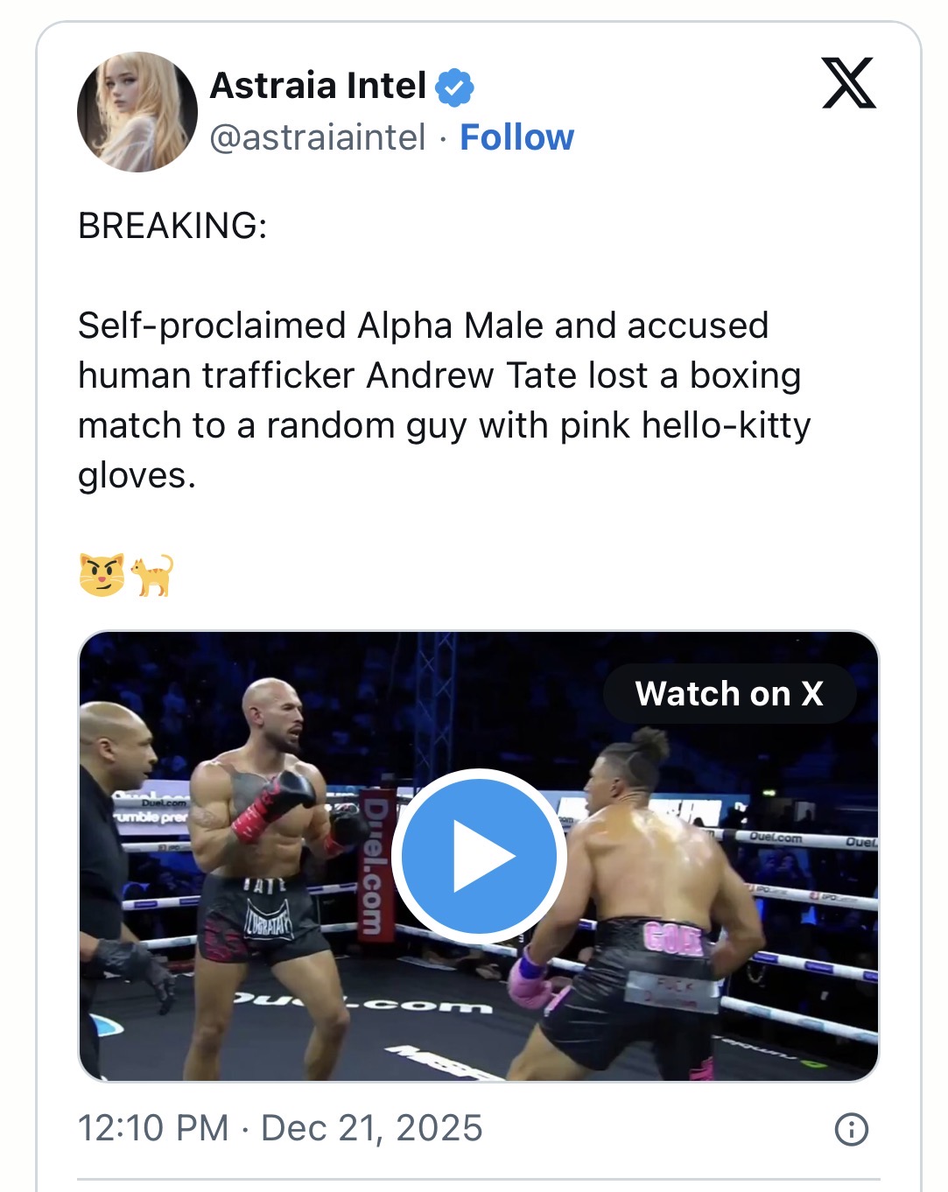Click the X logo in the corner

point(848,83)
